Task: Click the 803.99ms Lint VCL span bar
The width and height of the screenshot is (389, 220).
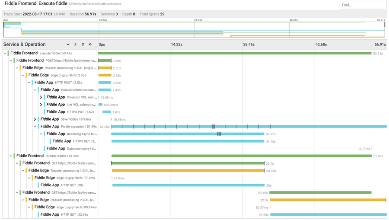Action: 100,105
